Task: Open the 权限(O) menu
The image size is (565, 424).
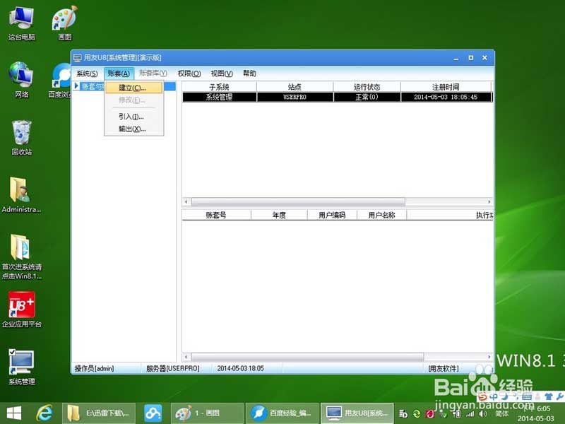Action: click(189, 73)
